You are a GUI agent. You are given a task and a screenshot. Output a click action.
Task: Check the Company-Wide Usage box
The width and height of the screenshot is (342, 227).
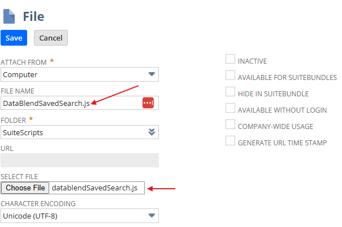pos(230,124)
